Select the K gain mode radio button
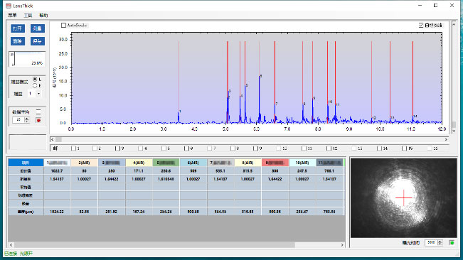The image size is (463, 260). 35,86
